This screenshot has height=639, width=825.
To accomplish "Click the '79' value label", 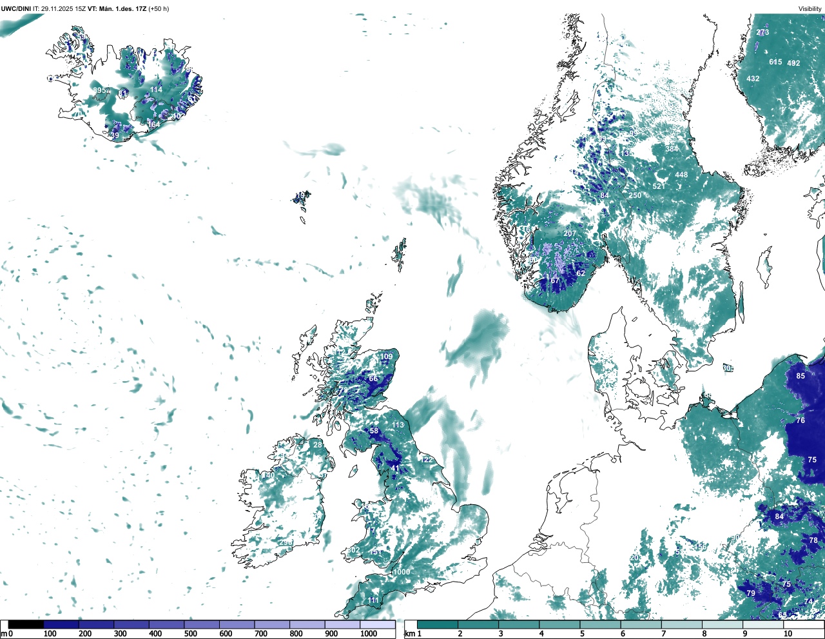I will tap(750, 593).
